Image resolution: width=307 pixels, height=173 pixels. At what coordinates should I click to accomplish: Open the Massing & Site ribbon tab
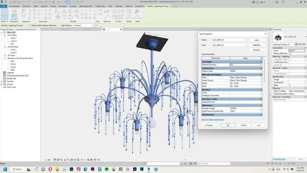pos(86,6)
